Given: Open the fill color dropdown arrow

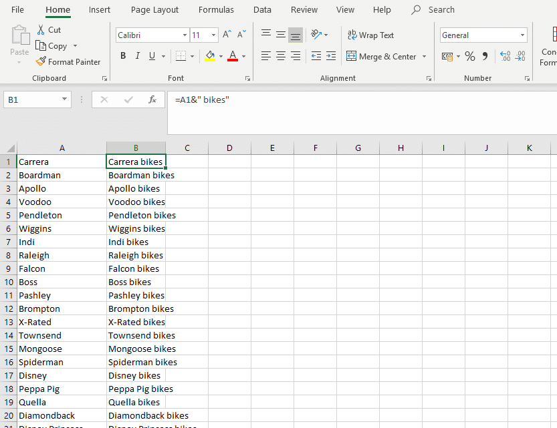Looking at the screenshot, I should coord(221,57).
